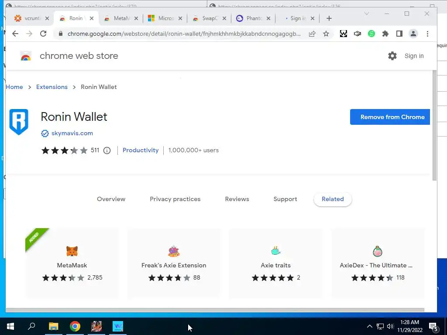447x335 pixels.
Task: Open File Explorer from taskbar
Action: [x=54, y=326]
